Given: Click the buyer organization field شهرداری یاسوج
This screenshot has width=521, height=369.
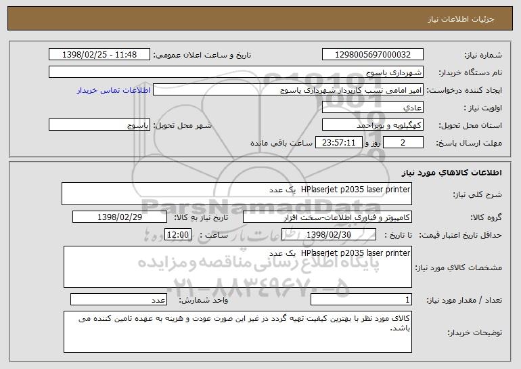Looking at the screenshot, I should 236,72.
